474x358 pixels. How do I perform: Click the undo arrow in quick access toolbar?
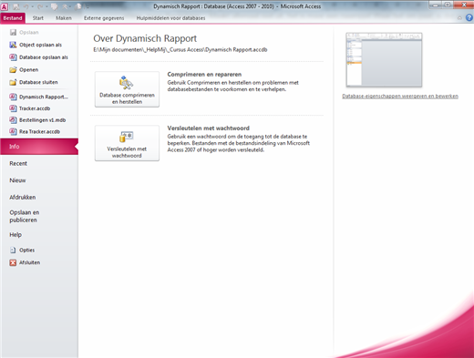pyautogui.click(x=26, y=6)
